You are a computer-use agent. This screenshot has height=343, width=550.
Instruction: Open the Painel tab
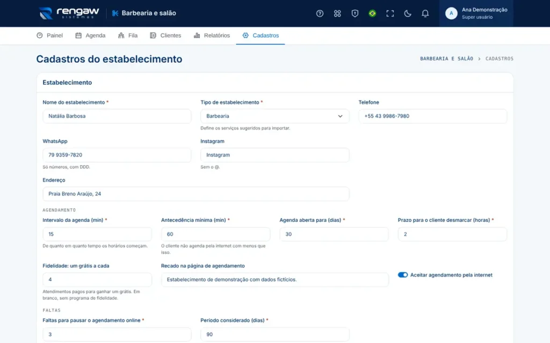tap(49, 35)
